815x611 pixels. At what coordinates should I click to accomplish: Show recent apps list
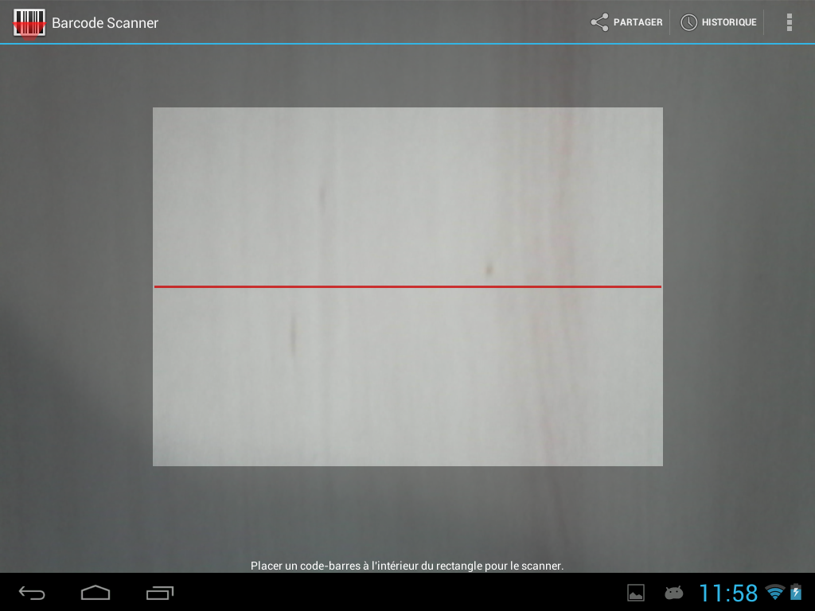[x=159, y=593]
